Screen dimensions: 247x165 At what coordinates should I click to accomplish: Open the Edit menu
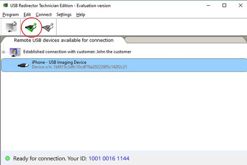(27, 14)
